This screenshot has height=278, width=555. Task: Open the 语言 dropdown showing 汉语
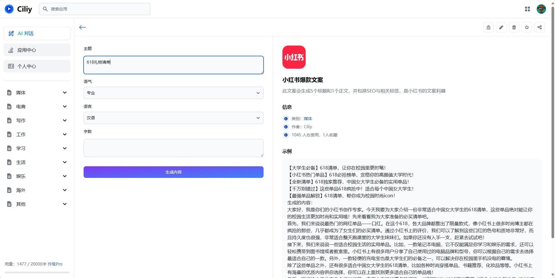tap(174, 118)
